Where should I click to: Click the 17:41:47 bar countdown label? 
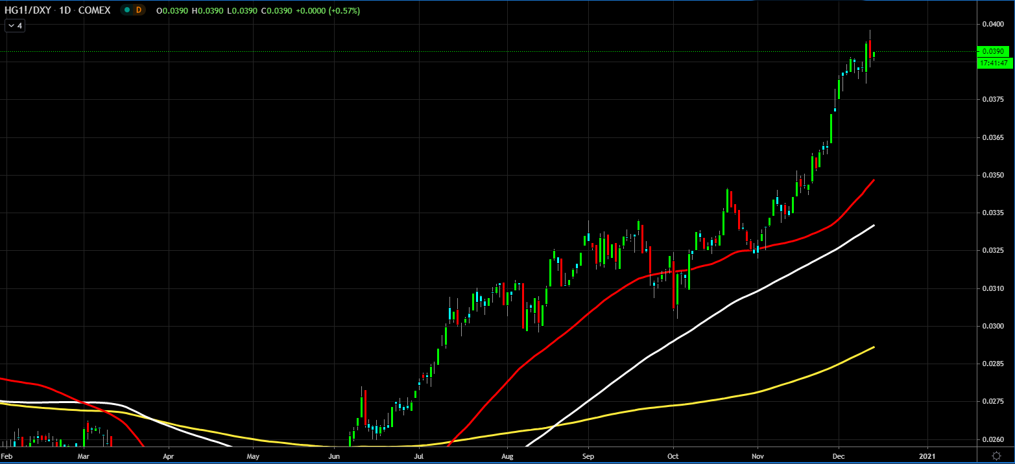pos(993,63)
